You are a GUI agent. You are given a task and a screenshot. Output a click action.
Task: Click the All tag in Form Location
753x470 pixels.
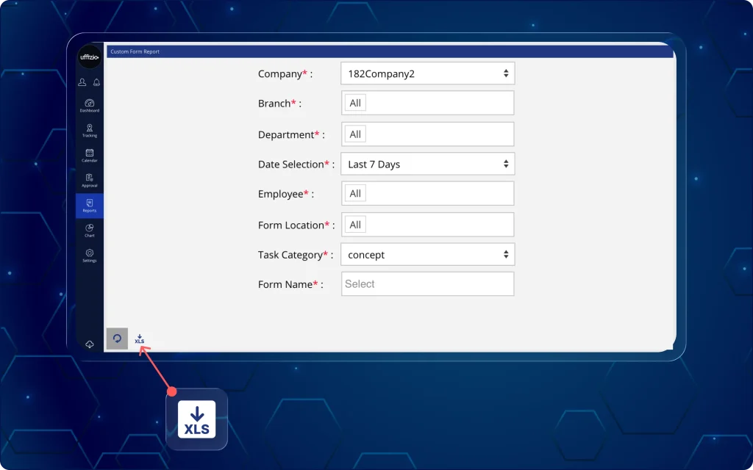[355, 225]
